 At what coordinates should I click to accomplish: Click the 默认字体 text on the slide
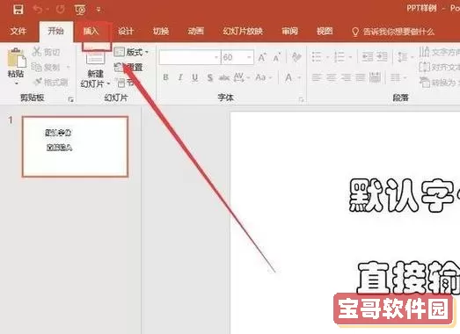tap(405, 196)
